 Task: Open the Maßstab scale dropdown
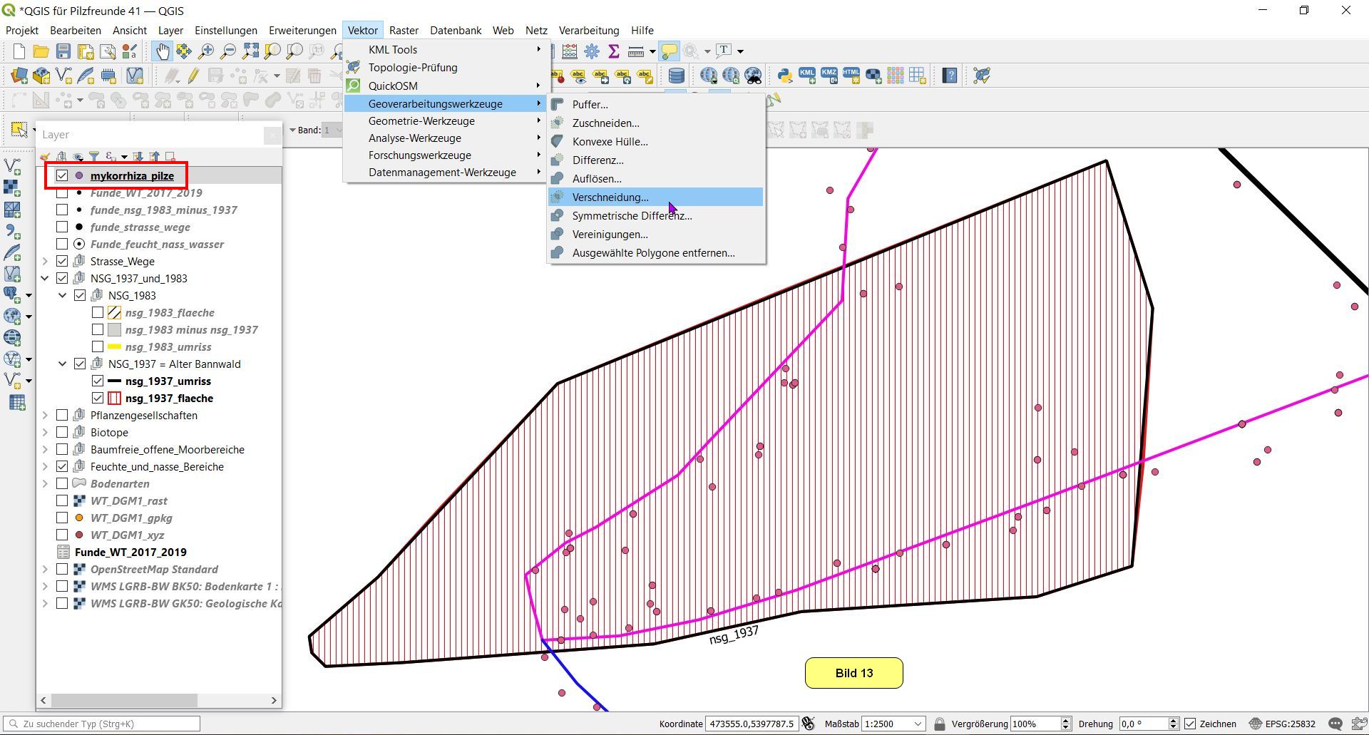(918, 724)
